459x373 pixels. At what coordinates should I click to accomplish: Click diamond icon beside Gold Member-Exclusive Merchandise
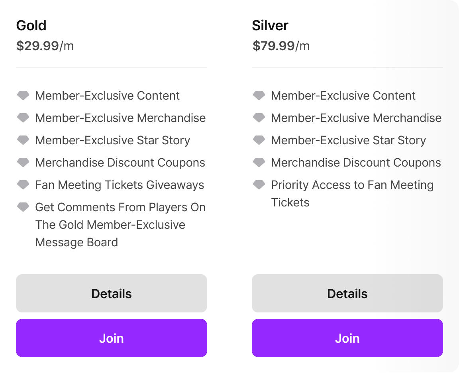click(x=23, y=118)
